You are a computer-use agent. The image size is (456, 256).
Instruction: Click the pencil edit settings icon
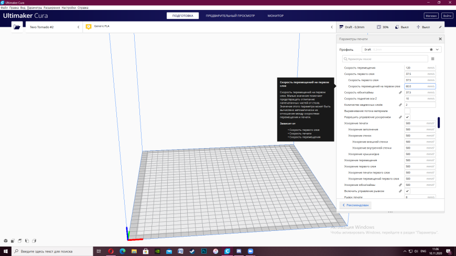click(x=440, y=27)
